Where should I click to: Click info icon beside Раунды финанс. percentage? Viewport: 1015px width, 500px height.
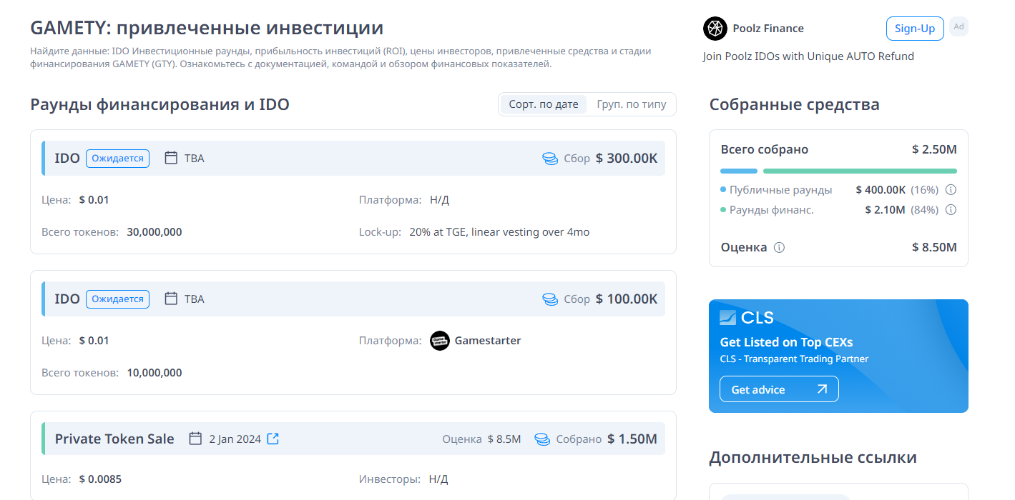(951, 210)
